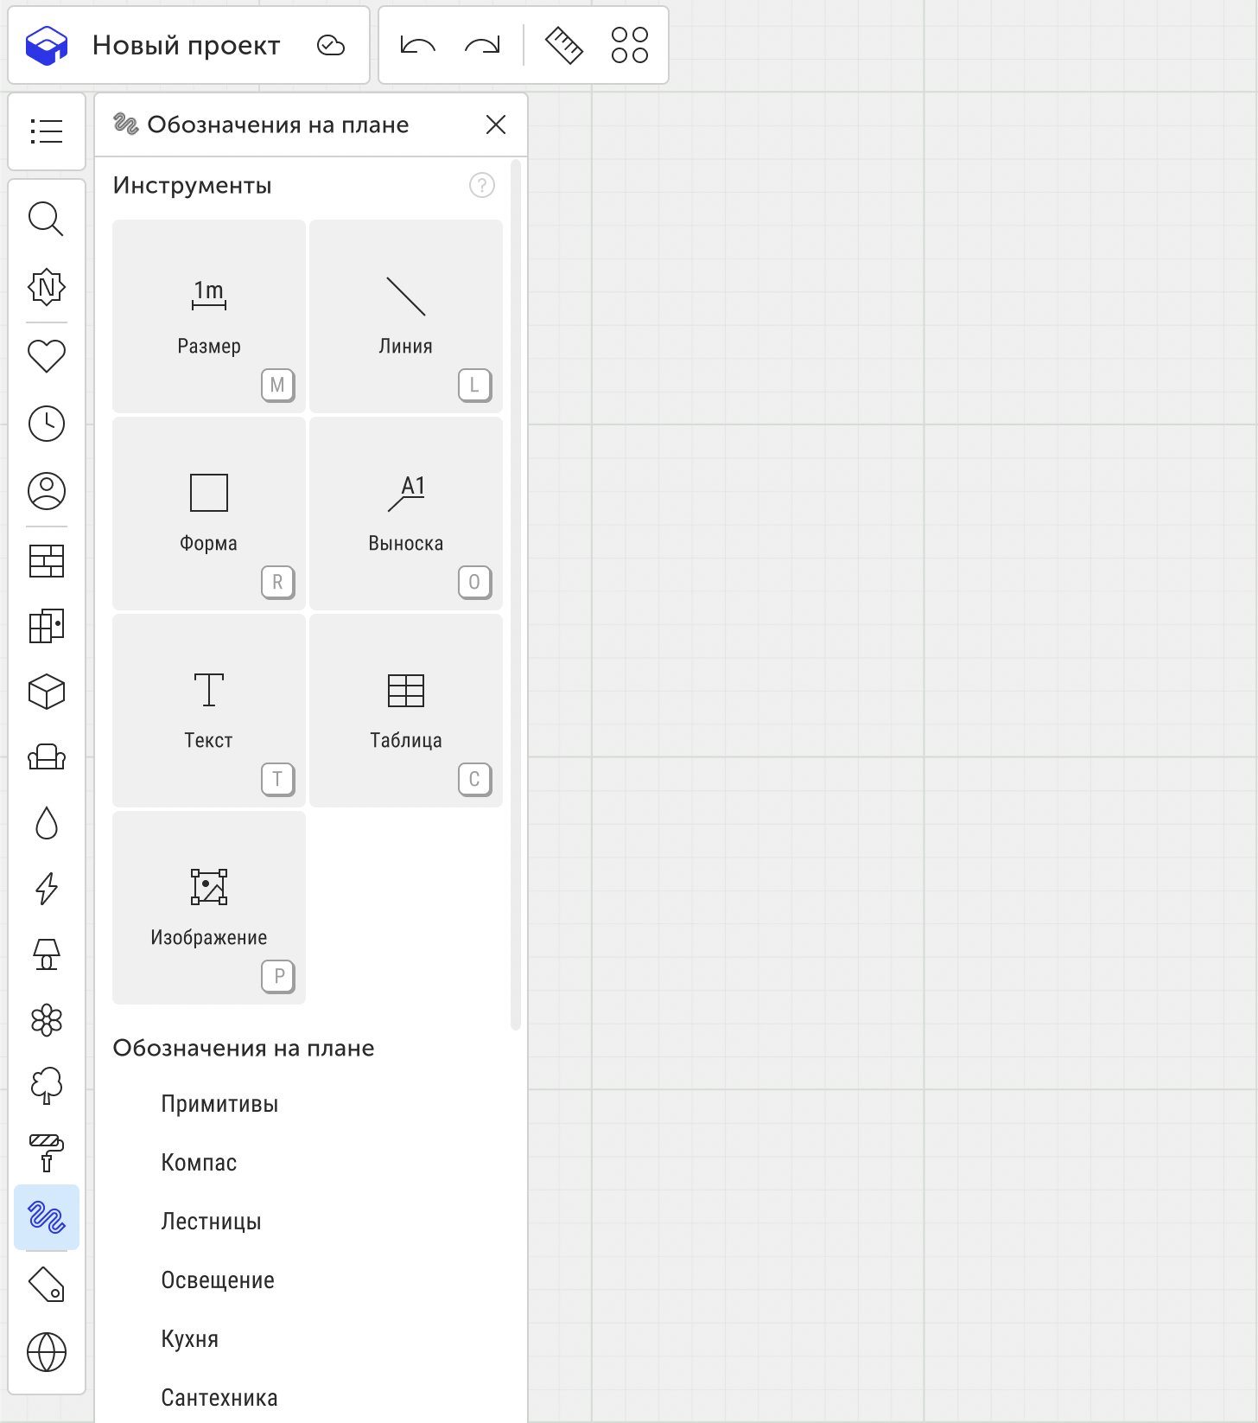Open the lamp lighting category
This screenshot has width=1258, height=1423.
coord(47,954)
